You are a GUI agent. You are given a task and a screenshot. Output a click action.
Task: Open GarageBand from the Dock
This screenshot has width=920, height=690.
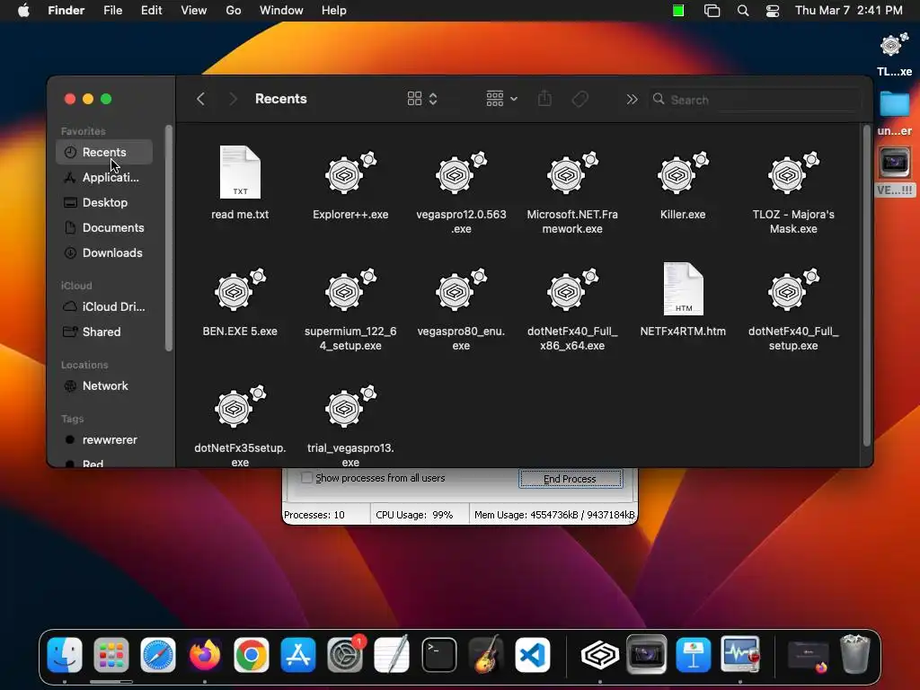point(486,654)
